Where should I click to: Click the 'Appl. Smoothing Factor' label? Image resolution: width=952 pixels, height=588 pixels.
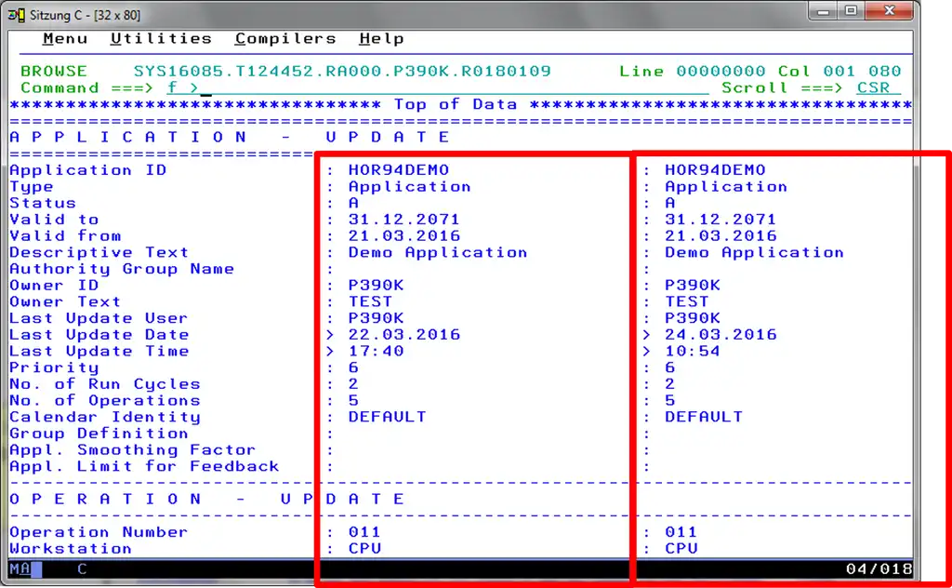click(x=132, y=449)
